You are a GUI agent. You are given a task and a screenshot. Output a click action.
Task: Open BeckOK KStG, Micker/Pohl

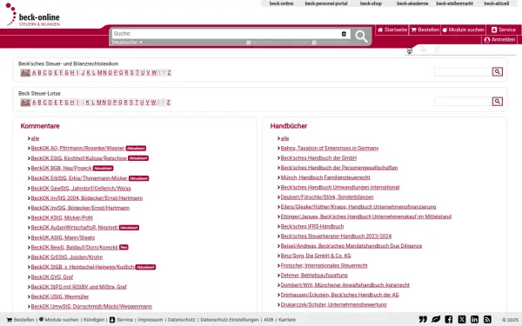tap(62, 217)
